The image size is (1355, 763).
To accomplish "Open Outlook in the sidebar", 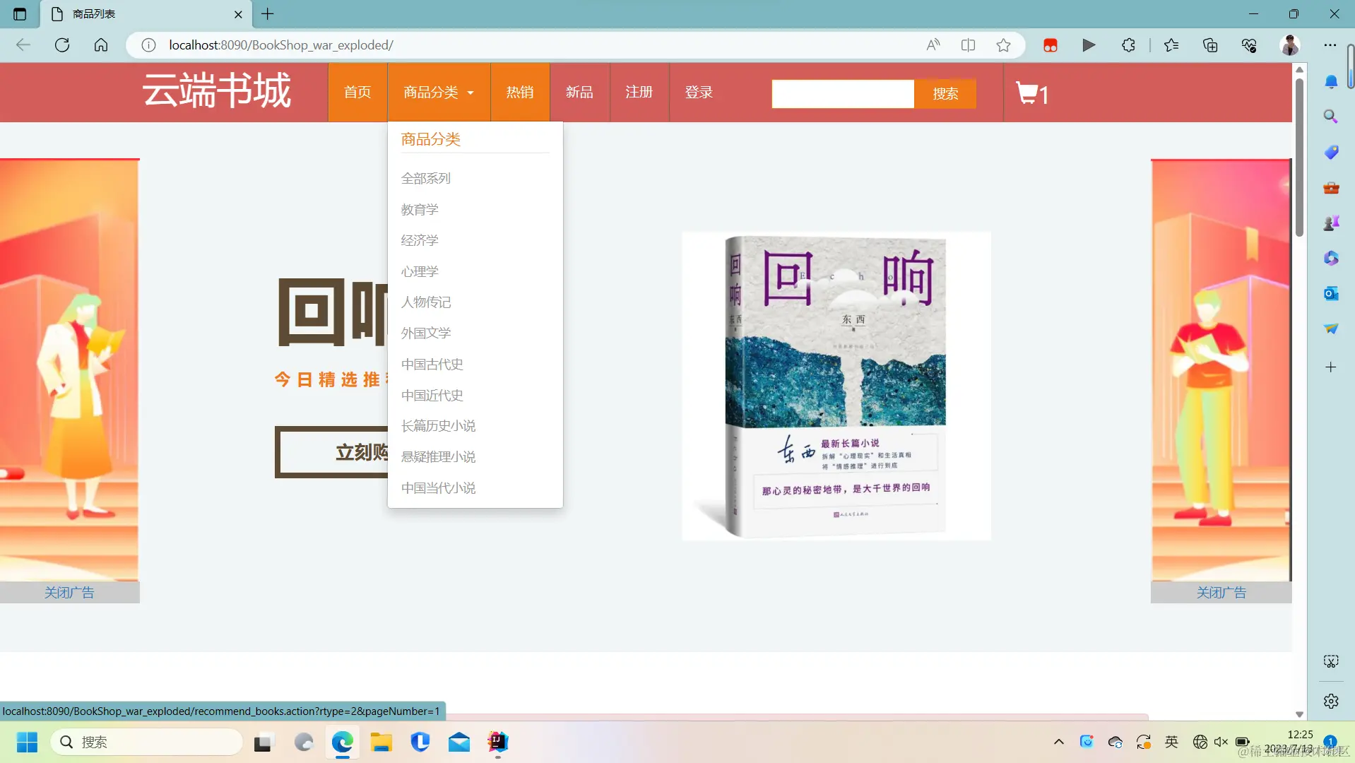I will (1331, 293).
